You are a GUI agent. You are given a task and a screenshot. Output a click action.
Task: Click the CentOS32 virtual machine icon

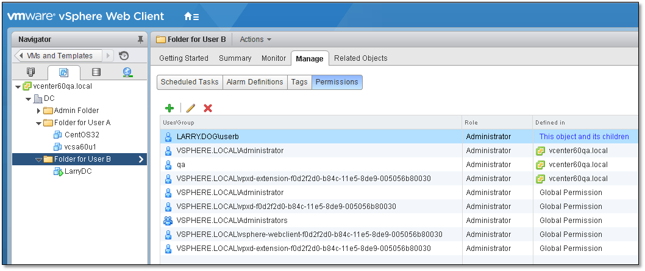57,135
